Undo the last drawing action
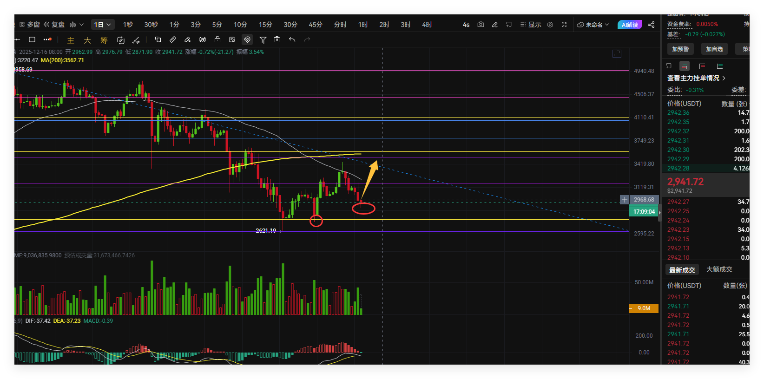This screenshot has width=764, height=379. 292,40
